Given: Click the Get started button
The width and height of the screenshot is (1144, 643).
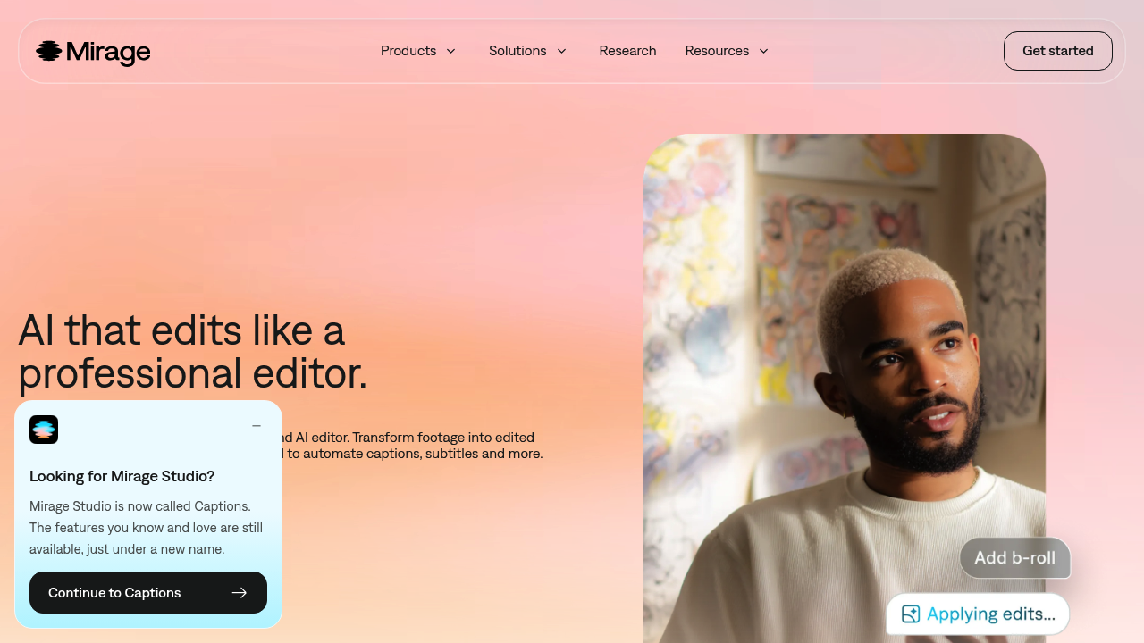Looking at the screenshot, I should pos(1058,51).
